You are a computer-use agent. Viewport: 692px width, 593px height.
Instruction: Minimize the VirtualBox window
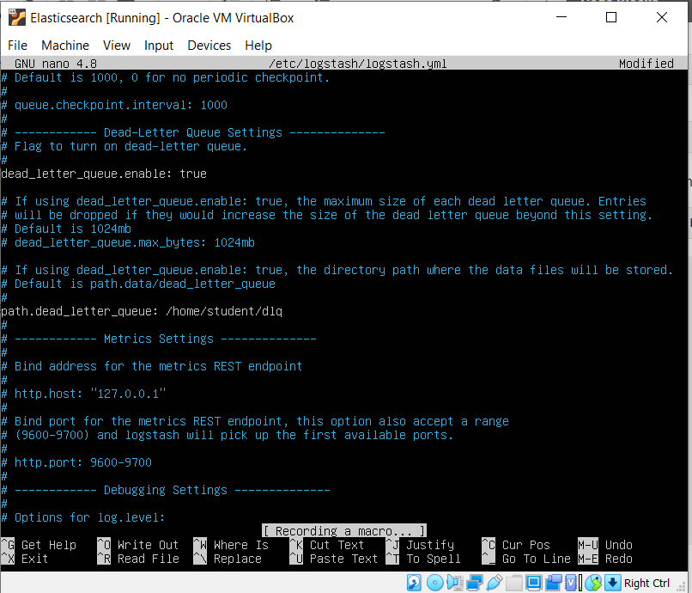click(x=561, y=17)
